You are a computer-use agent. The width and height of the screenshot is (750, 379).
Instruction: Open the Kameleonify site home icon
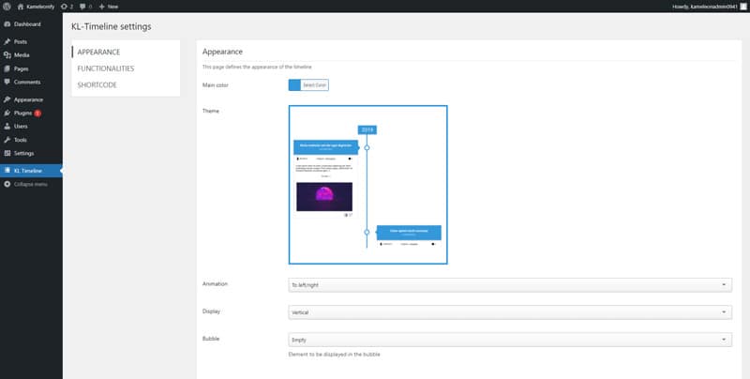tap(21, 6)
